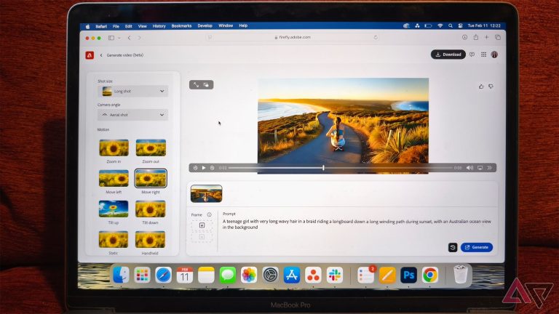Select the Tilt down motion
Viewport: 559px width, 314px height.
(150, 209)
